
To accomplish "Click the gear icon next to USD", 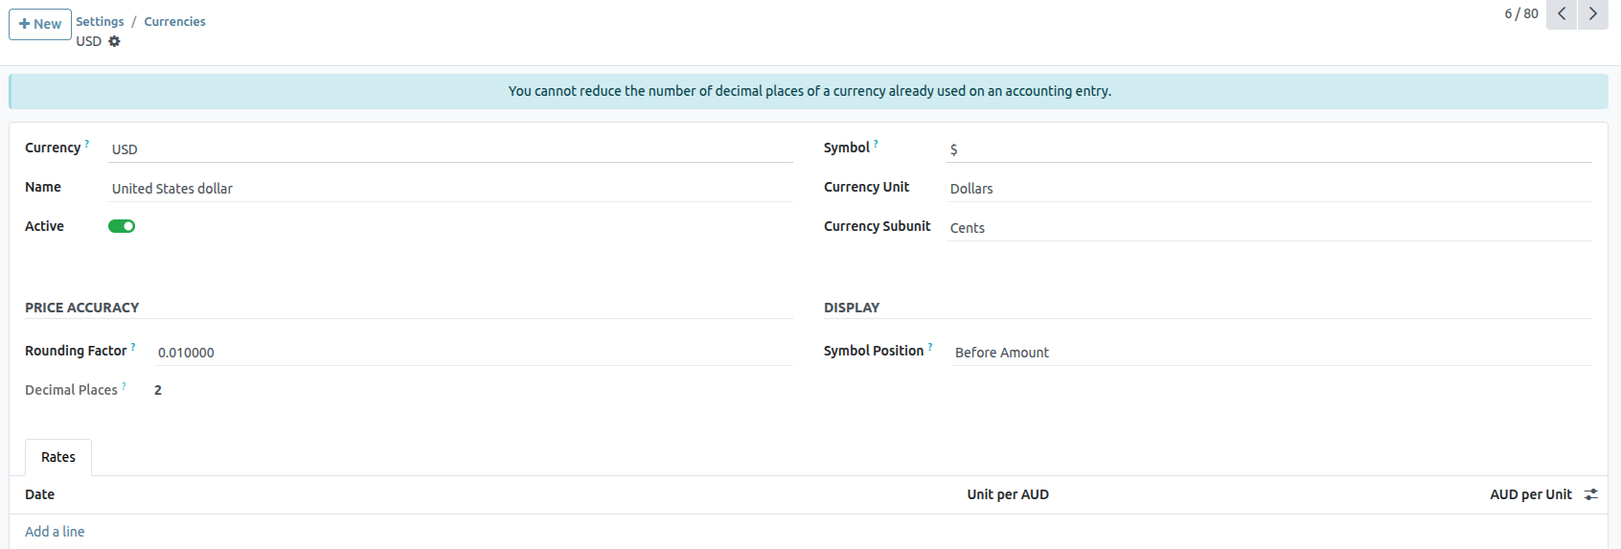I will click(x=114, y=41).
